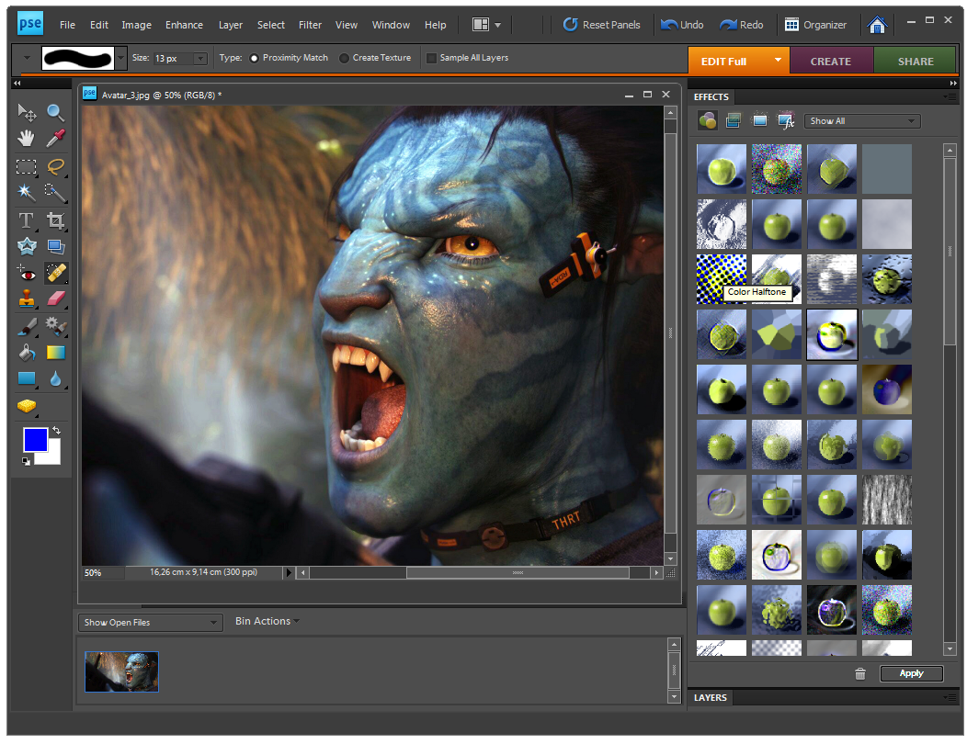967x744 pixels.
Task: Reset to default colors icon
Action: coord(26,461)
